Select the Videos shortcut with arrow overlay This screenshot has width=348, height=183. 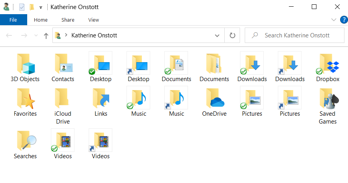100,144
